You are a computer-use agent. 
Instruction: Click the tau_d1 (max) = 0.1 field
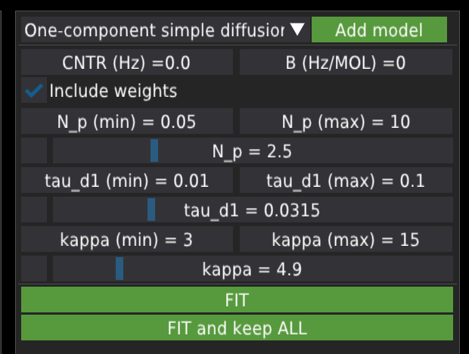coord(346,181)
